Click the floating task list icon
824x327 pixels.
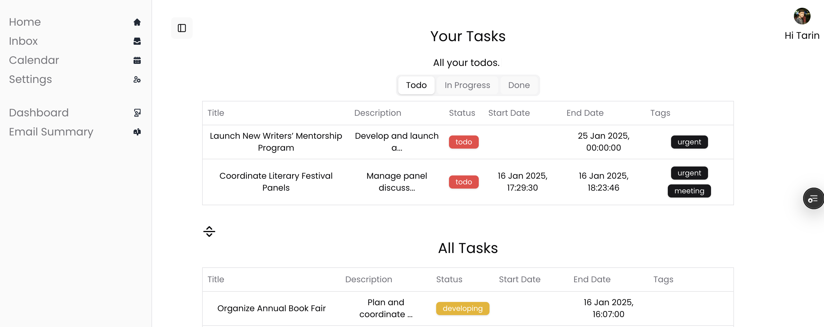click(x=813, y=199)
